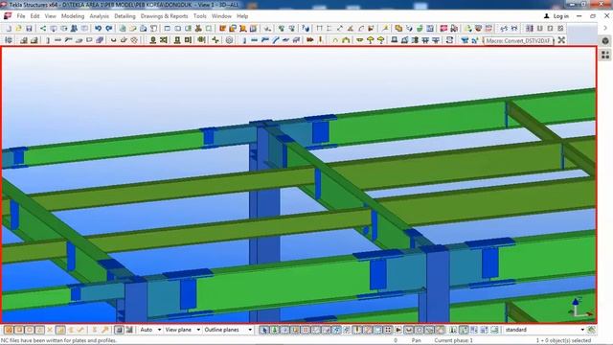Image resolution: width=613 pixels, height=345 pixels.
Task: Click the yellow Copy objects icon
Action: (398, 29)
